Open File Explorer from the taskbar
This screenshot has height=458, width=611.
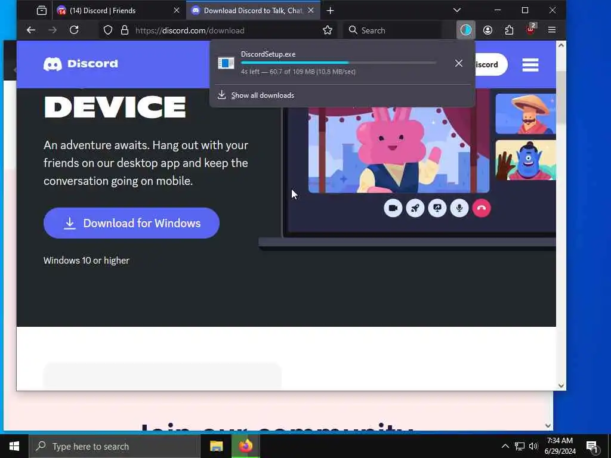[216, 446]
